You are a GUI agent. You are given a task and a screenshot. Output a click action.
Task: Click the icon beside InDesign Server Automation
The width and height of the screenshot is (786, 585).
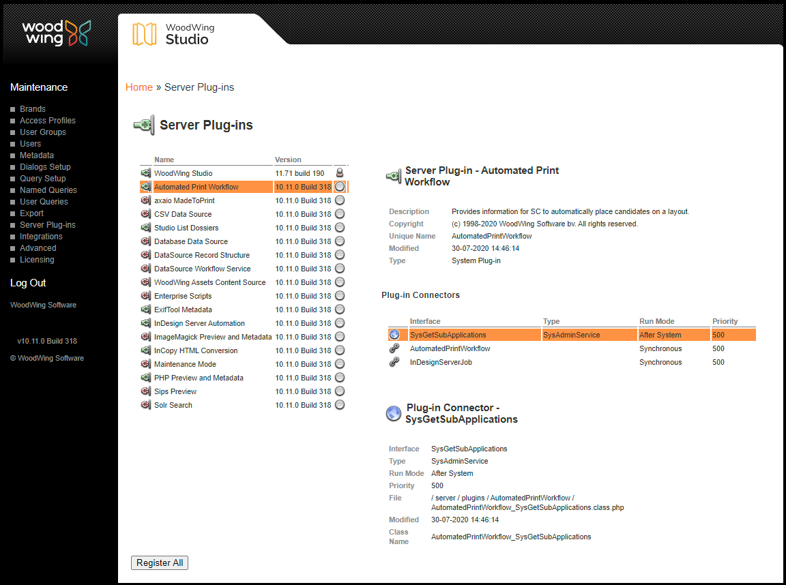pos(146,323)
